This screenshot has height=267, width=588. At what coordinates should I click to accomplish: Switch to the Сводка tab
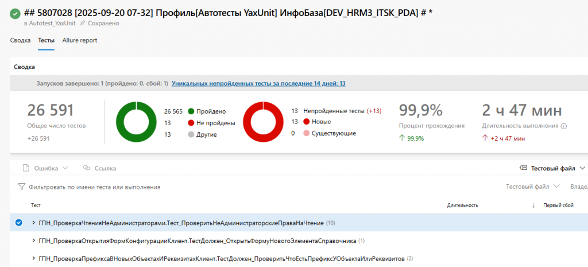pos(20,40)
